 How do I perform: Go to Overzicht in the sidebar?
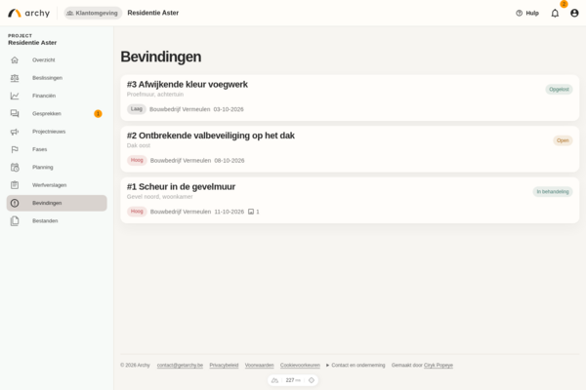(x=57, y=59)
